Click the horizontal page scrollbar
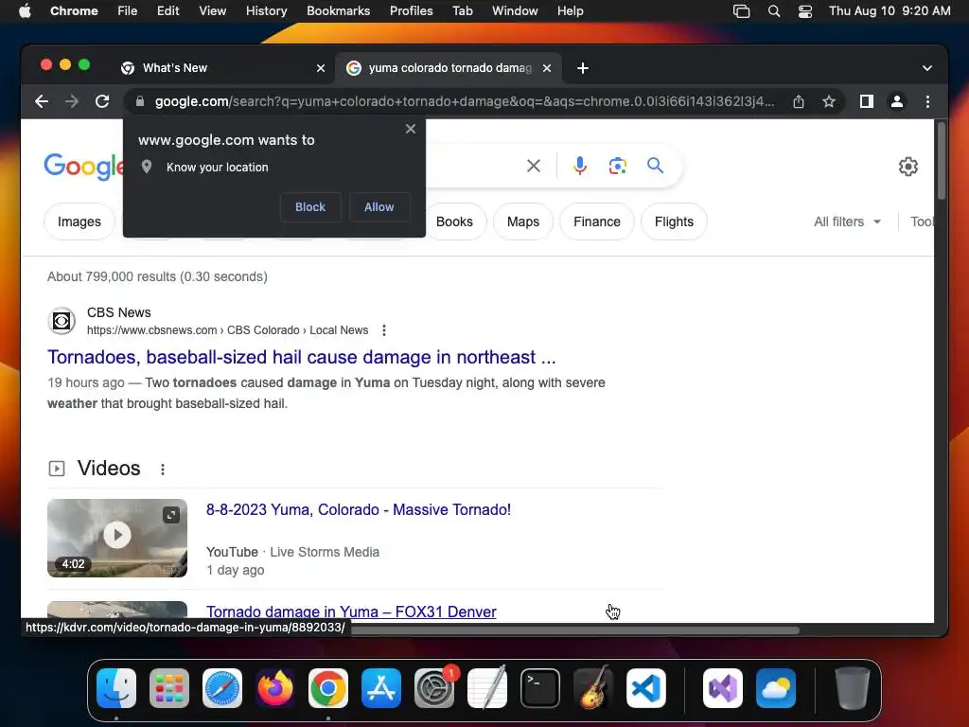This screenshot has height=727, width=969. click(574, 630)
